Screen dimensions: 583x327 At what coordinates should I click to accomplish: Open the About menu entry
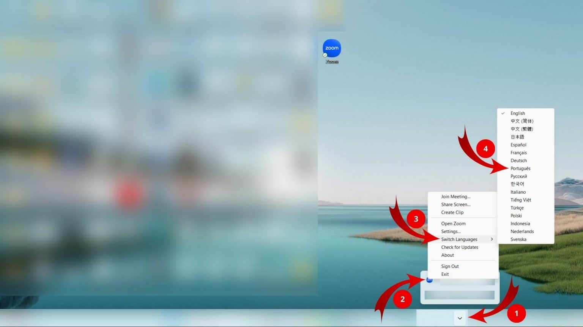tap(447, 255)
